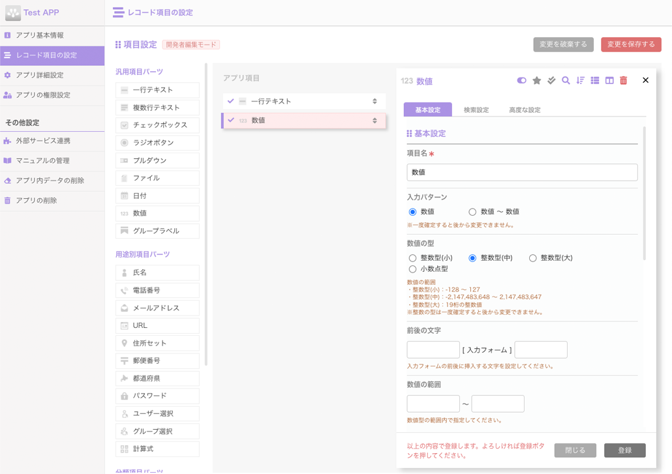Add グループ選択 part

(x=157, y=431)
